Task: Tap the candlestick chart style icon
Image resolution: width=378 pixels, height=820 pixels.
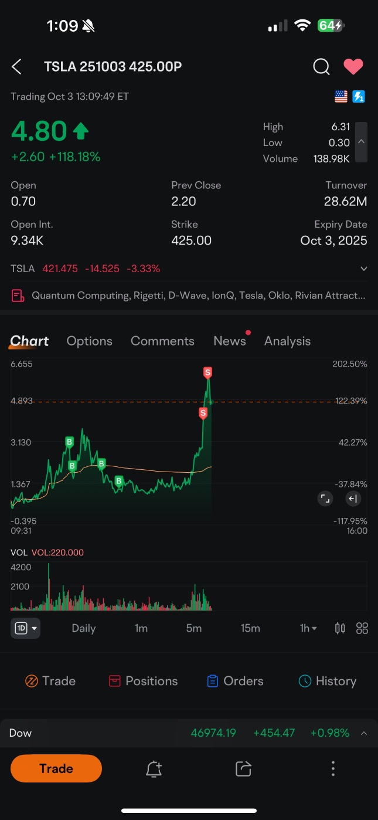Action: click(340, 628)
